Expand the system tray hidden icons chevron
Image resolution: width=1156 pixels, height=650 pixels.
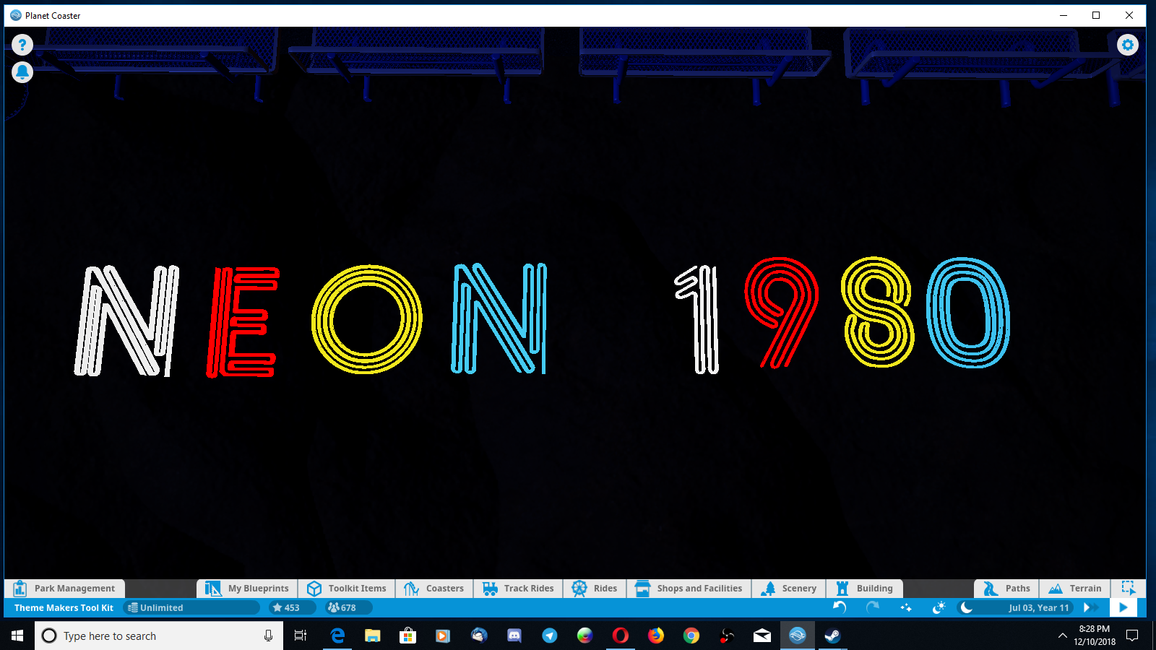point(1062,636)
